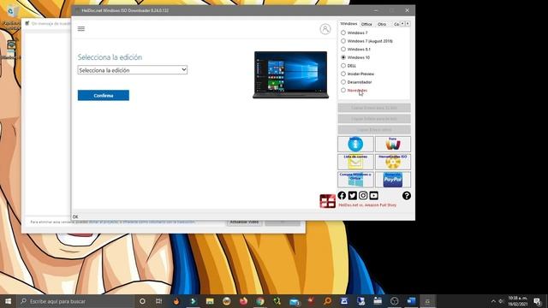Click the help question mark icon

[x=406, y=196]
